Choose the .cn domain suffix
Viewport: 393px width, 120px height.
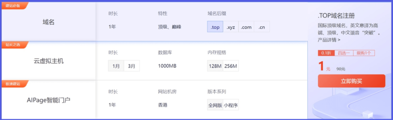point(262,27)
